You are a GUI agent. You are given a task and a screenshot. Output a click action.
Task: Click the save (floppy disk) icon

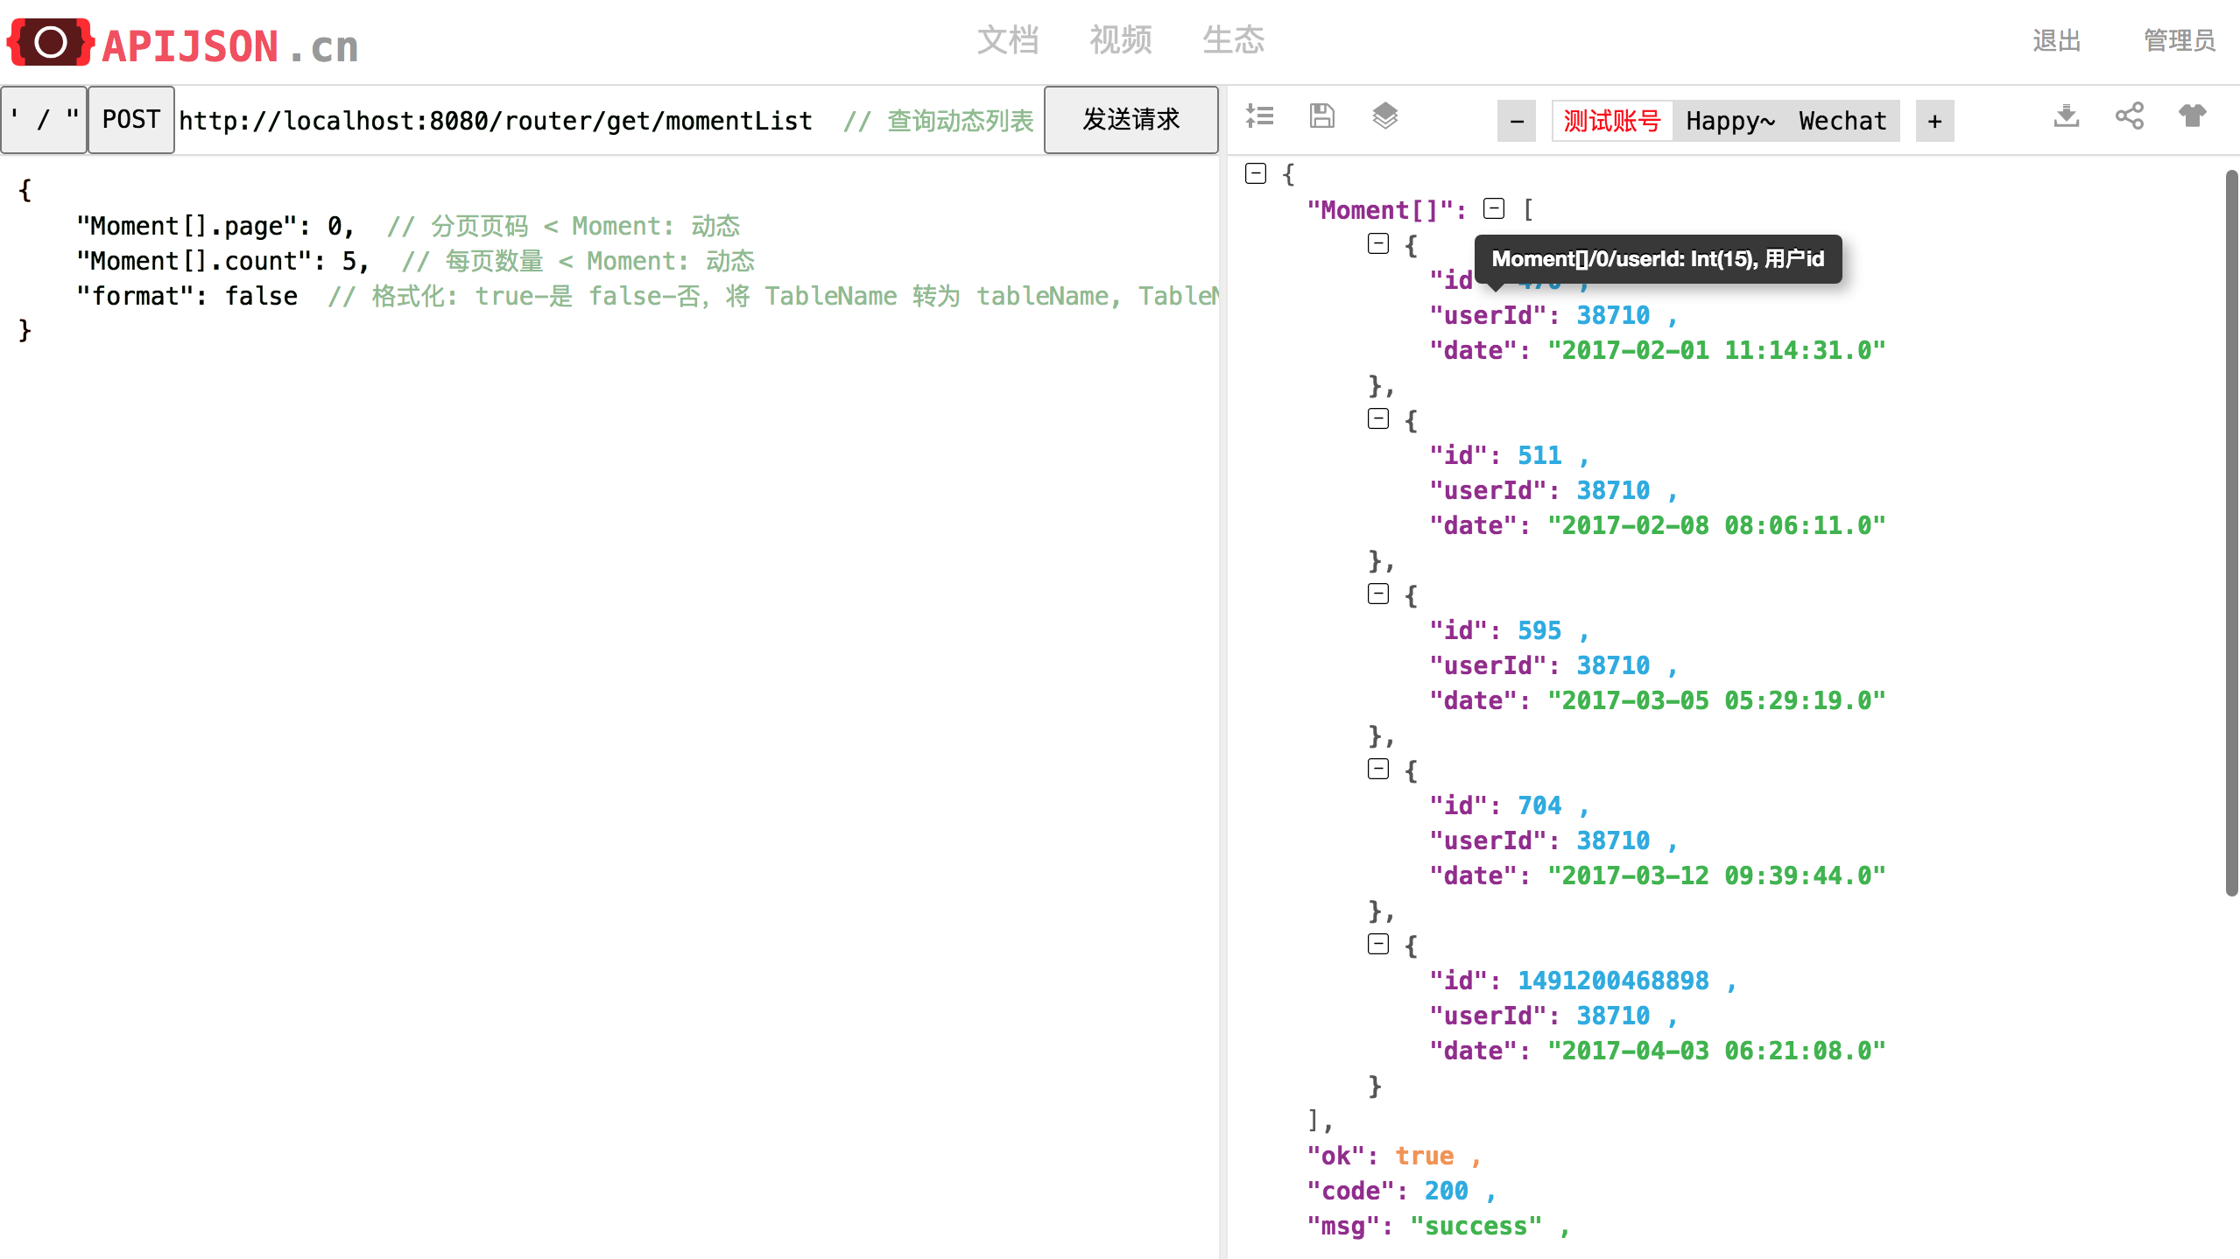[x=1322, y=116]
